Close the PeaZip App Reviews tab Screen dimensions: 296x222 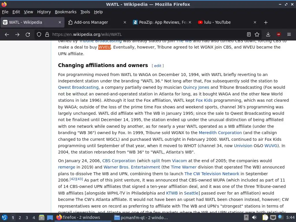[190, 22]
